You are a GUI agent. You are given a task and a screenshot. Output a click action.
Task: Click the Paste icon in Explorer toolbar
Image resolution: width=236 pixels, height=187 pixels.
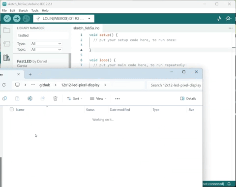click(17, 98)
